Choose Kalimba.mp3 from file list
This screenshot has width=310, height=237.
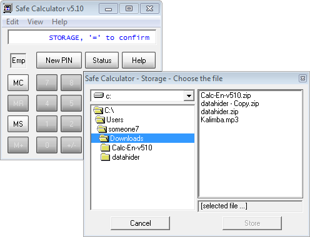coord(219,120)
